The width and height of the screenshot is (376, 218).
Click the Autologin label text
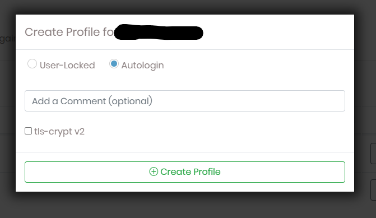pyautogui.click(x=143, y=66)
